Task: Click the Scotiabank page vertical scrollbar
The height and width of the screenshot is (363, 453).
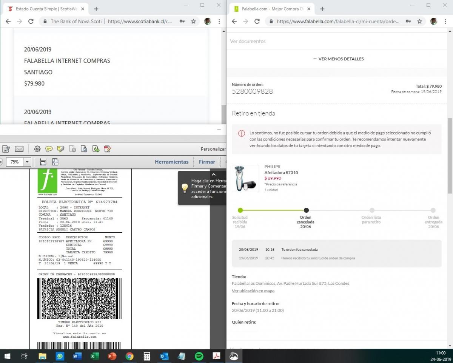Action: click(223, 114)
